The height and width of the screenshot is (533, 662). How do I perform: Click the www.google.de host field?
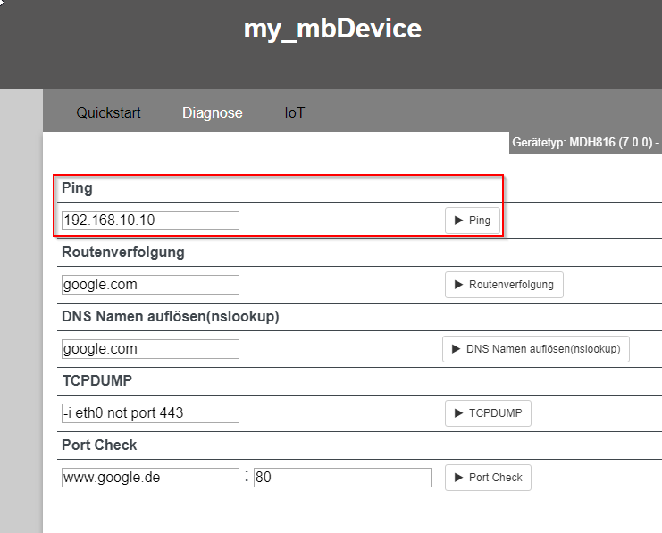coord(150,478)
